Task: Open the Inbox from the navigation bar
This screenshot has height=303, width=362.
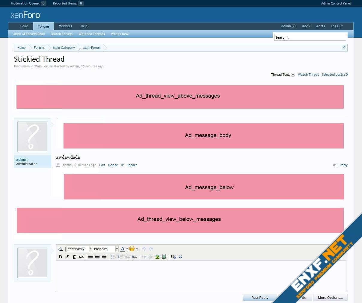Action: (306, 26)
